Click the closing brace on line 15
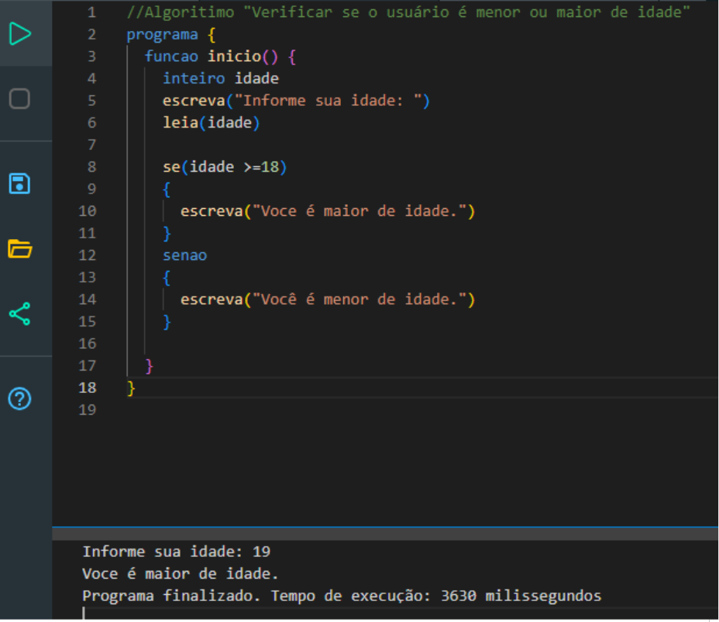Screen dimensions: 719x622 coord(167,322)
